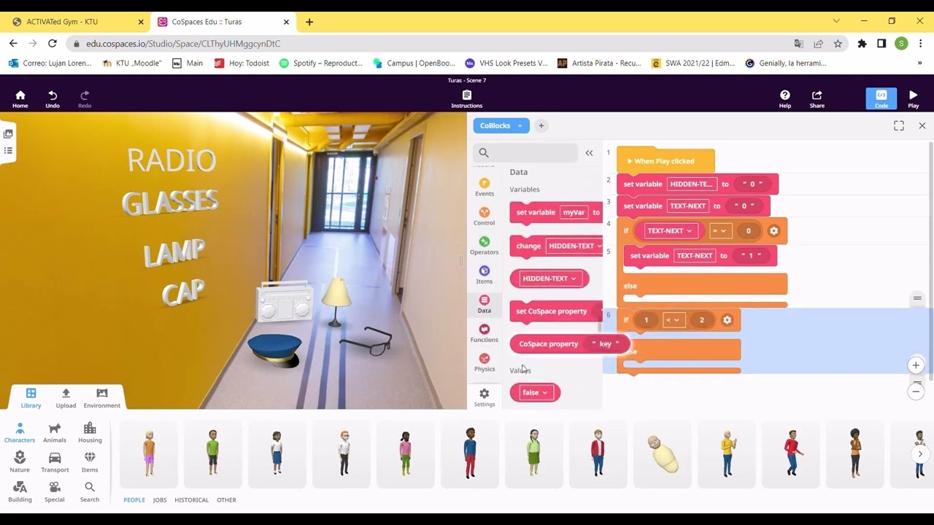Click the block search field
Viewport: 934px width, 525px height.
(x=525, y=152)
